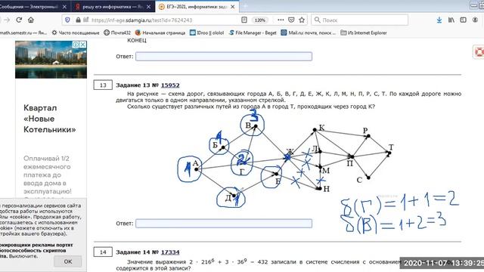Reload the page with the refresh icon
Image resolution: width=484 pixels, height=272 pixels.
pyautogui.click(x=19, y=20)
